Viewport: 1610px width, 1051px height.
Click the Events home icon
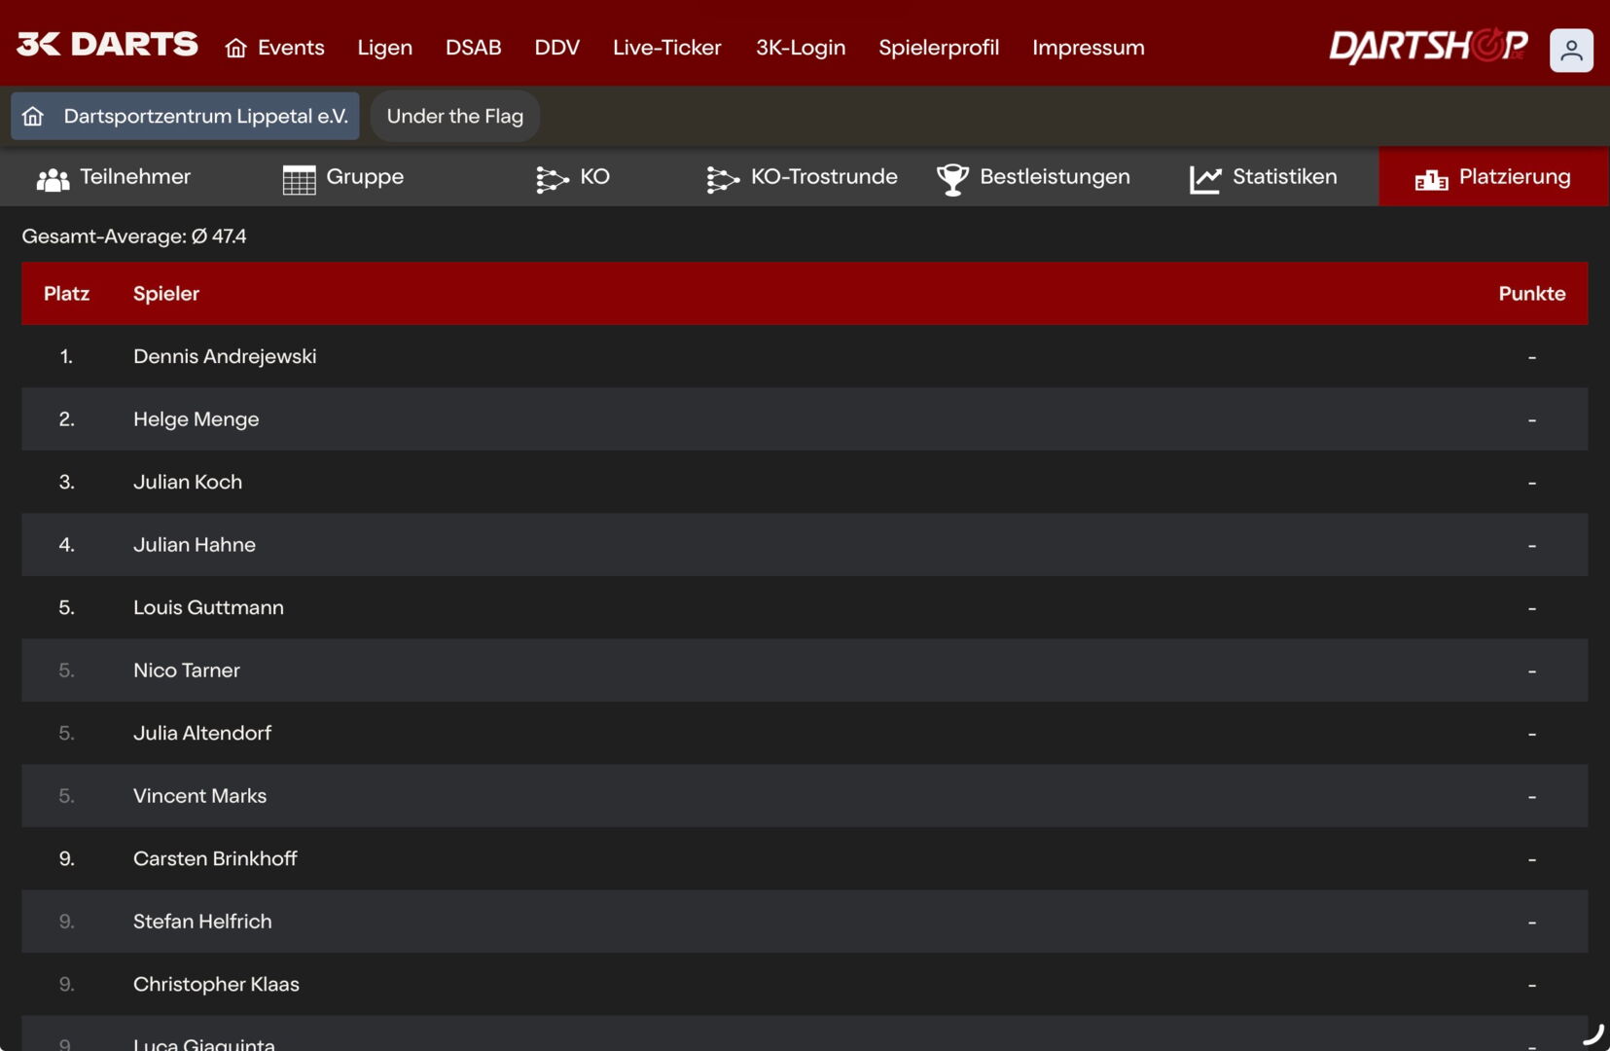point(235,49)
